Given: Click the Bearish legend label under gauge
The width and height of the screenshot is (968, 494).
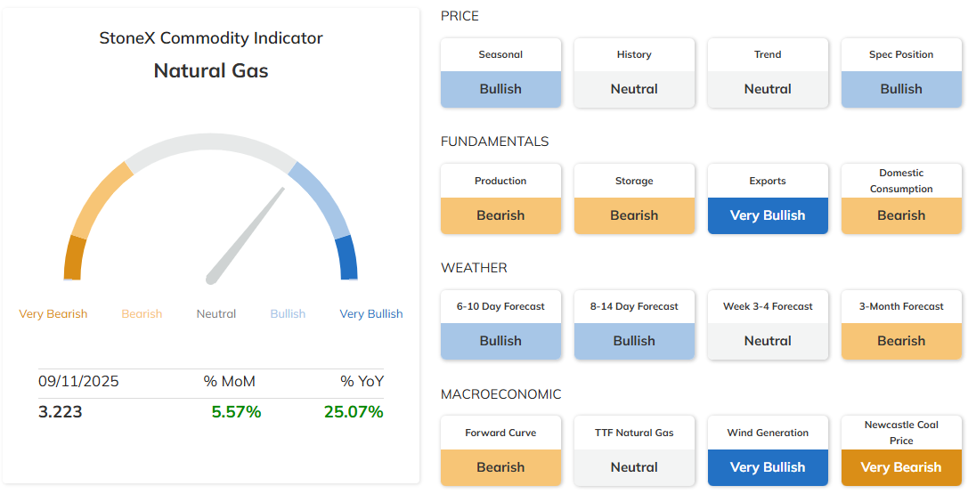Looking at the screenshot, I should click(142, 314).
